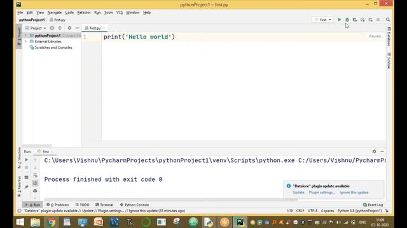Viewport: 407px width, 228px height.
Task: Open the Tools menu
Action: coord(109,13)
